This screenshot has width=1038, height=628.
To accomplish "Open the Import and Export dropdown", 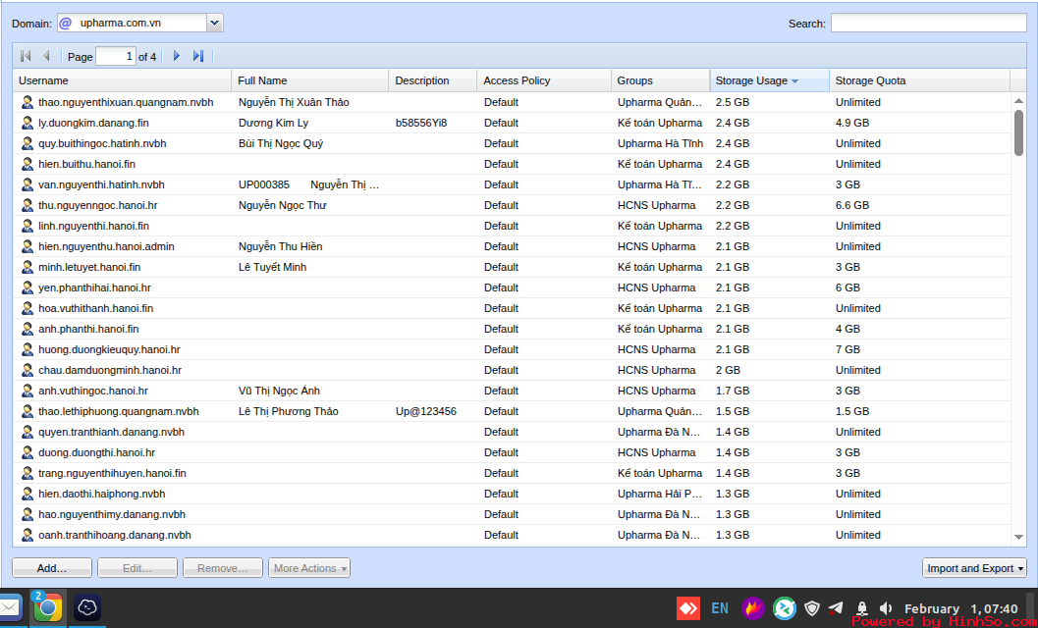I will (x=974, y=568).
